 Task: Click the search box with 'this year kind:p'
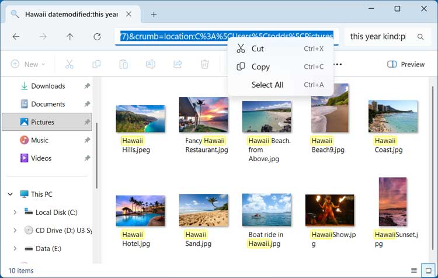tap(378, 37)
